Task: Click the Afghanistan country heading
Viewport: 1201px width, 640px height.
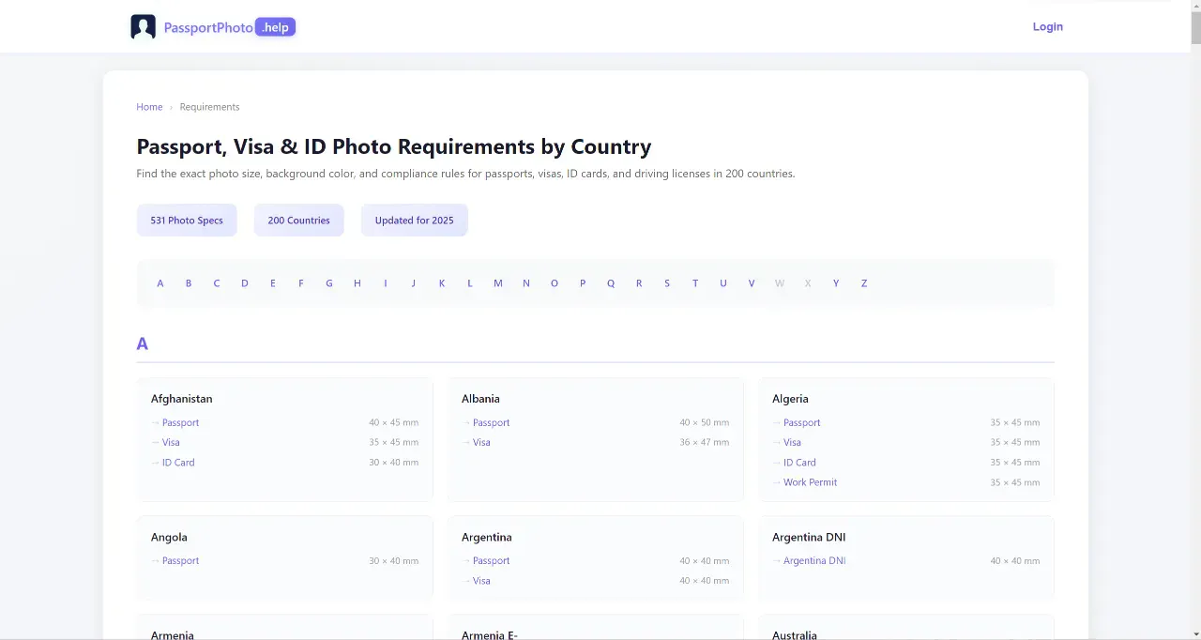Action: [181, 399]
